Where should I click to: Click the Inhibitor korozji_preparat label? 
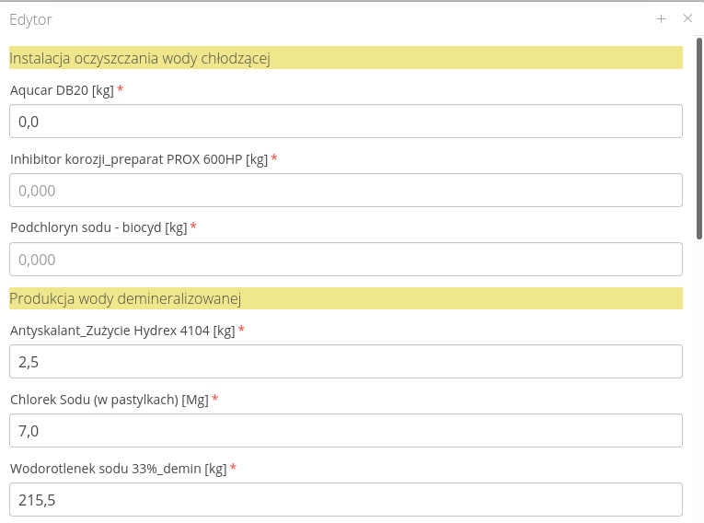139,159
